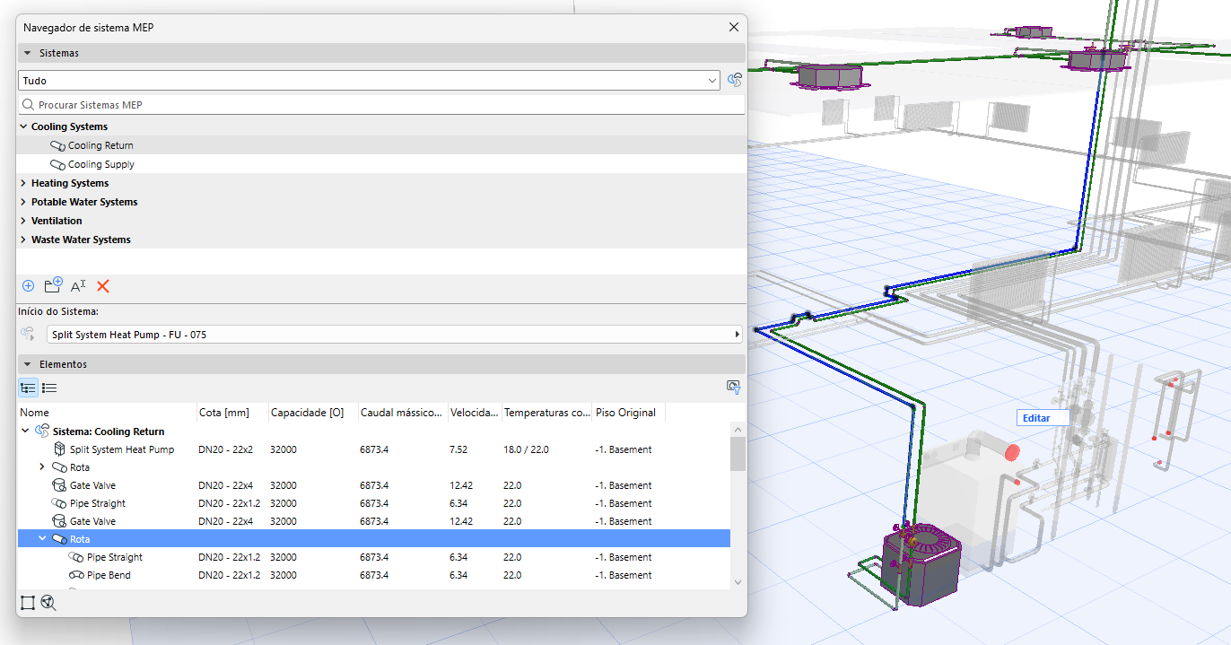Click the rename (A) icon
The height and width of the screenshot is (645, 1231).
(x=78, y=286)
